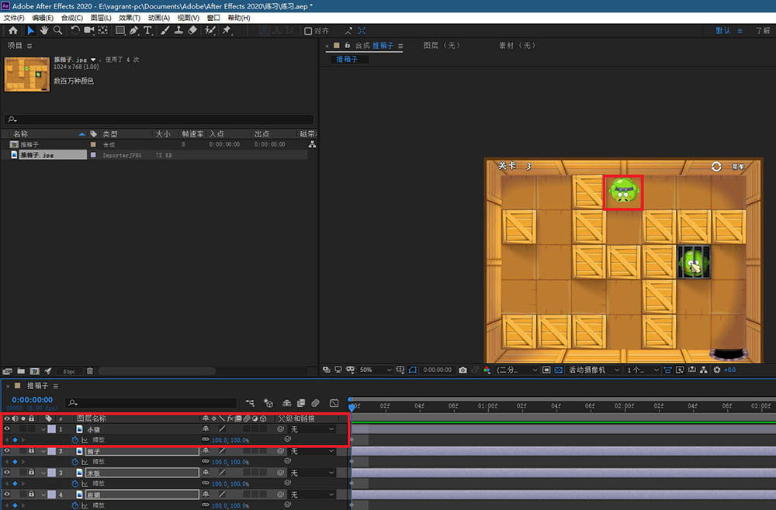Image resolution: width=776 pixels, height=510 pixels.
Task: Click new folder icon in Project panel
Action: coord(21,371)
